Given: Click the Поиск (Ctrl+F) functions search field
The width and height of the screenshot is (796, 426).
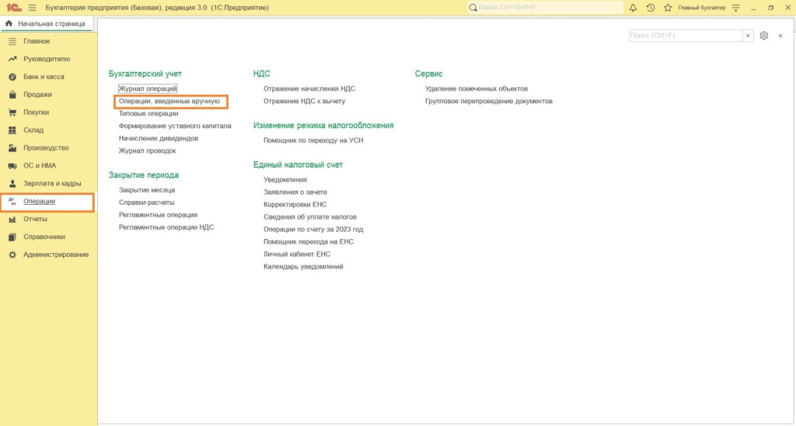Looking at the screenshot, I should click(x=686, y=36).
